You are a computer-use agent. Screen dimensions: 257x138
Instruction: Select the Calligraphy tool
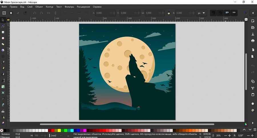3,74
